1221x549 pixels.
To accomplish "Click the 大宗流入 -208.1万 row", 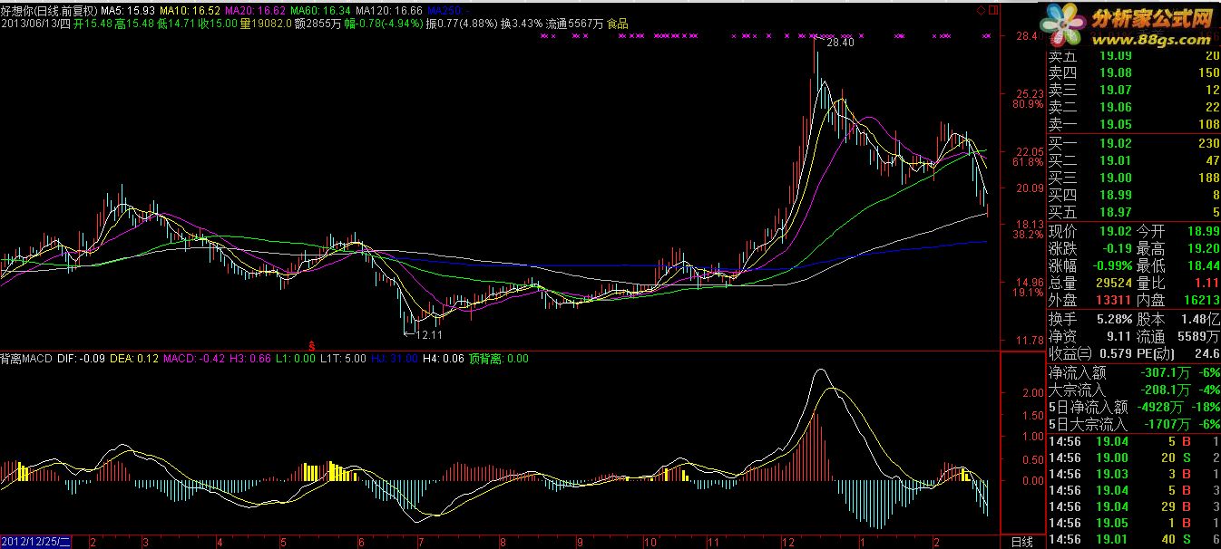I will click(1134, 390).
